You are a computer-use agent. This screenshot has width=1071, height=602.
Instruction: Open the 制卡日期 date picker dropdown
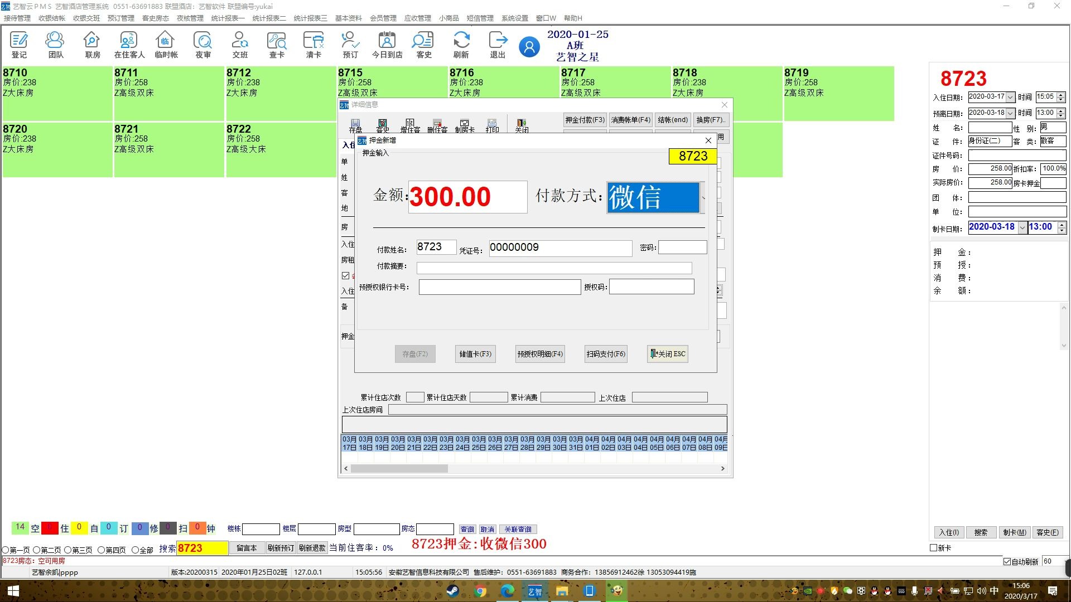coord(1022,227)
